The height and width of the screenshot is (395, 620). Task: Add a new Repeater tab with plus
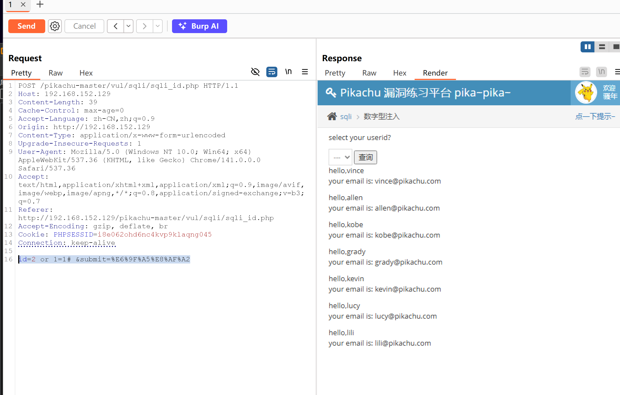(x=40, y=4)
